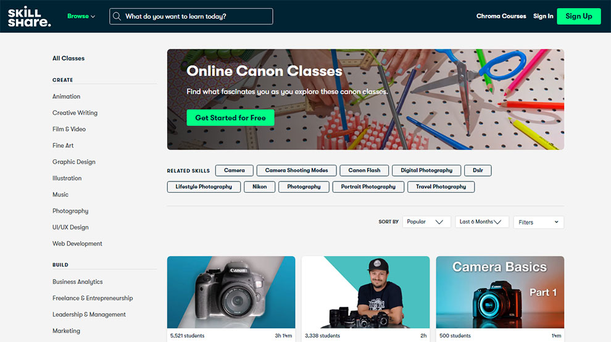Select the Canon Flash skill tag
Viewport: 611px width, 342px height.
pos(364,170)
